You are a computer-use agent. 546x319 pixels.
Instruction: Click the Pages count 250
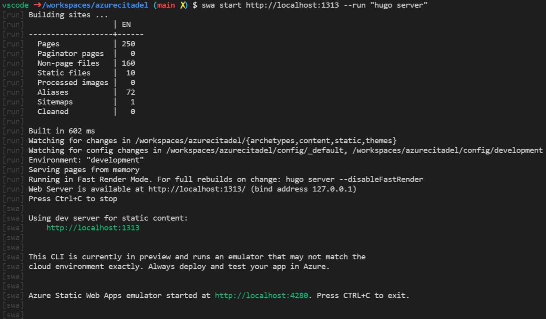click(x=128, y=44)
